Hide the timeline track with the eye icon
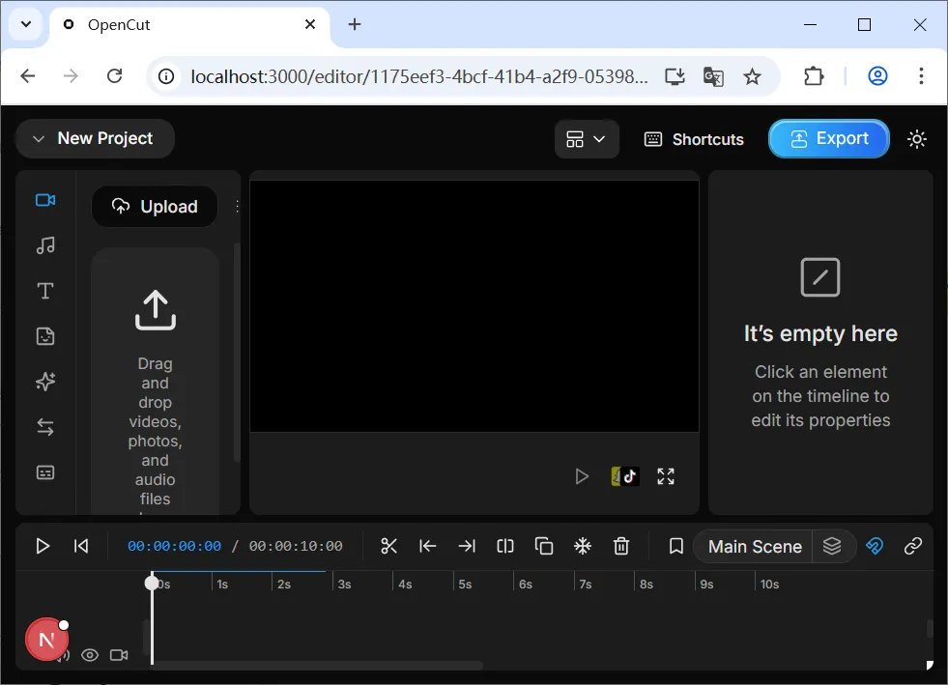Viewport: 948px width, 685px height. [x=90, y=654]
